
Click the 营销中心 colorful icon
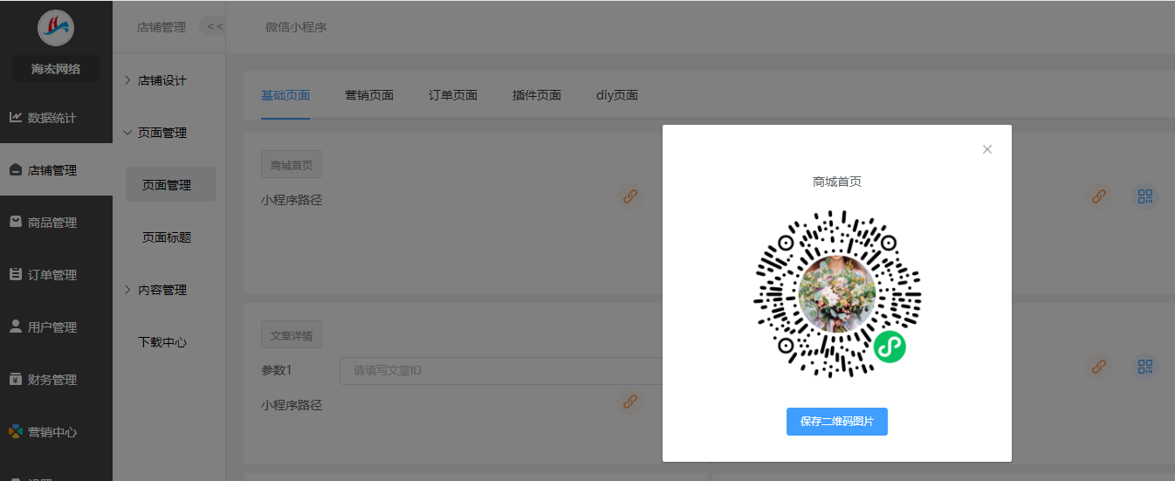coord(16,431)
